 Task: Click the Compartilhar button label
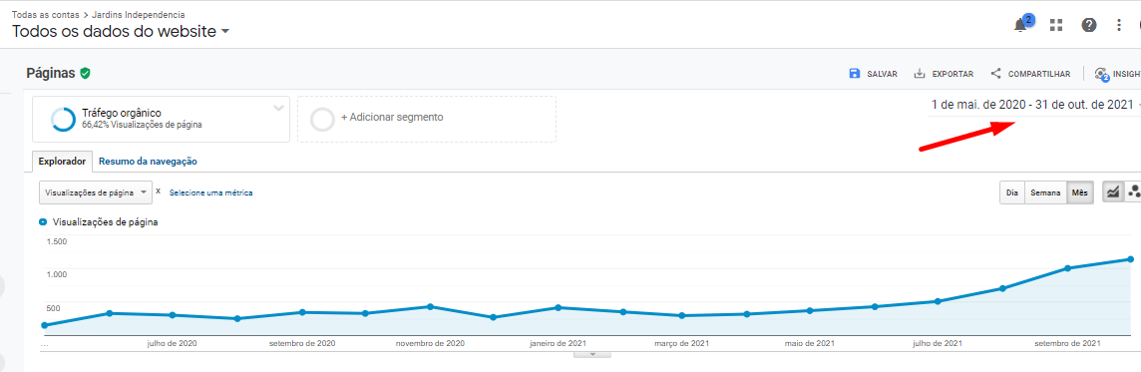[1039, 74]
